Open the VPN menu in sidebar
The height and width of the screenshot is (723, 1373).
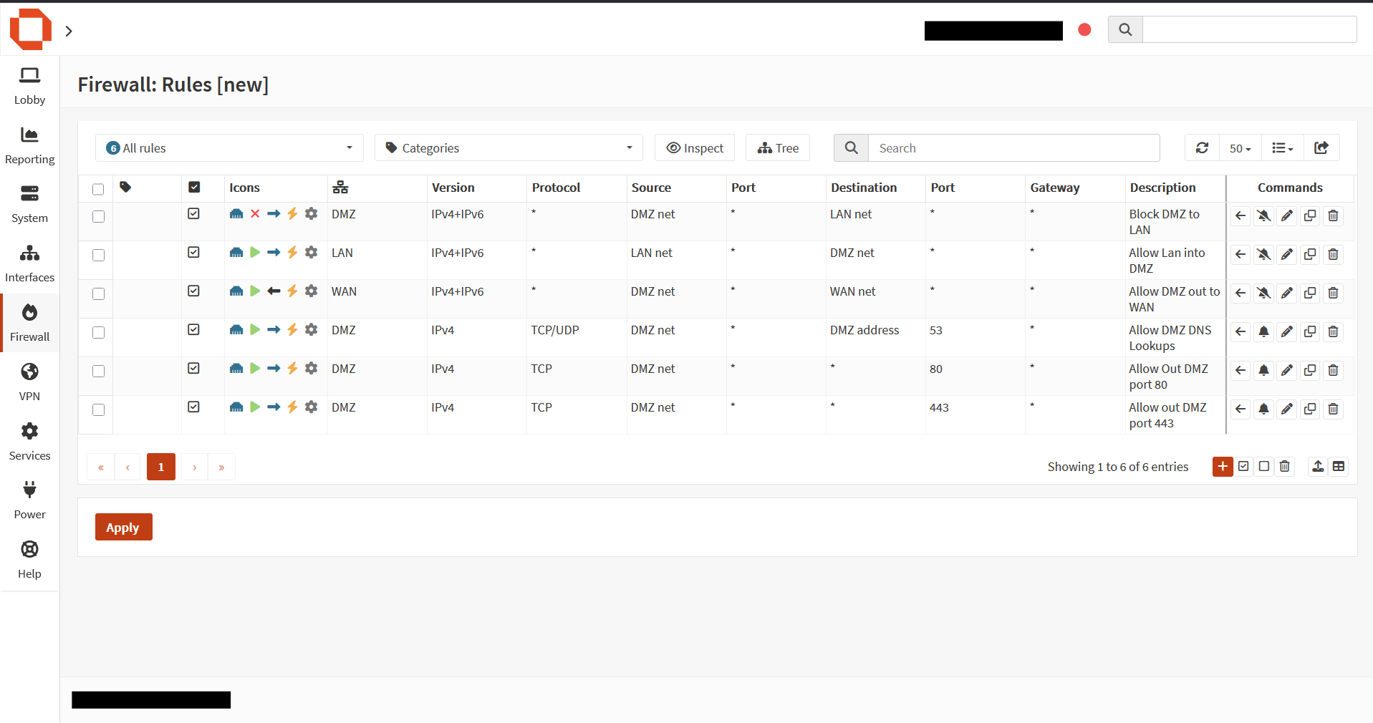(29, 382)
